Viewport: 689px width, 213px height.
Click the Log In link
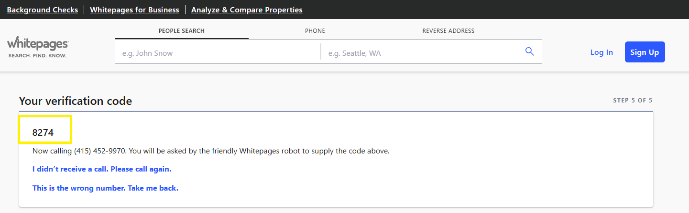click(x=602, y=52)
